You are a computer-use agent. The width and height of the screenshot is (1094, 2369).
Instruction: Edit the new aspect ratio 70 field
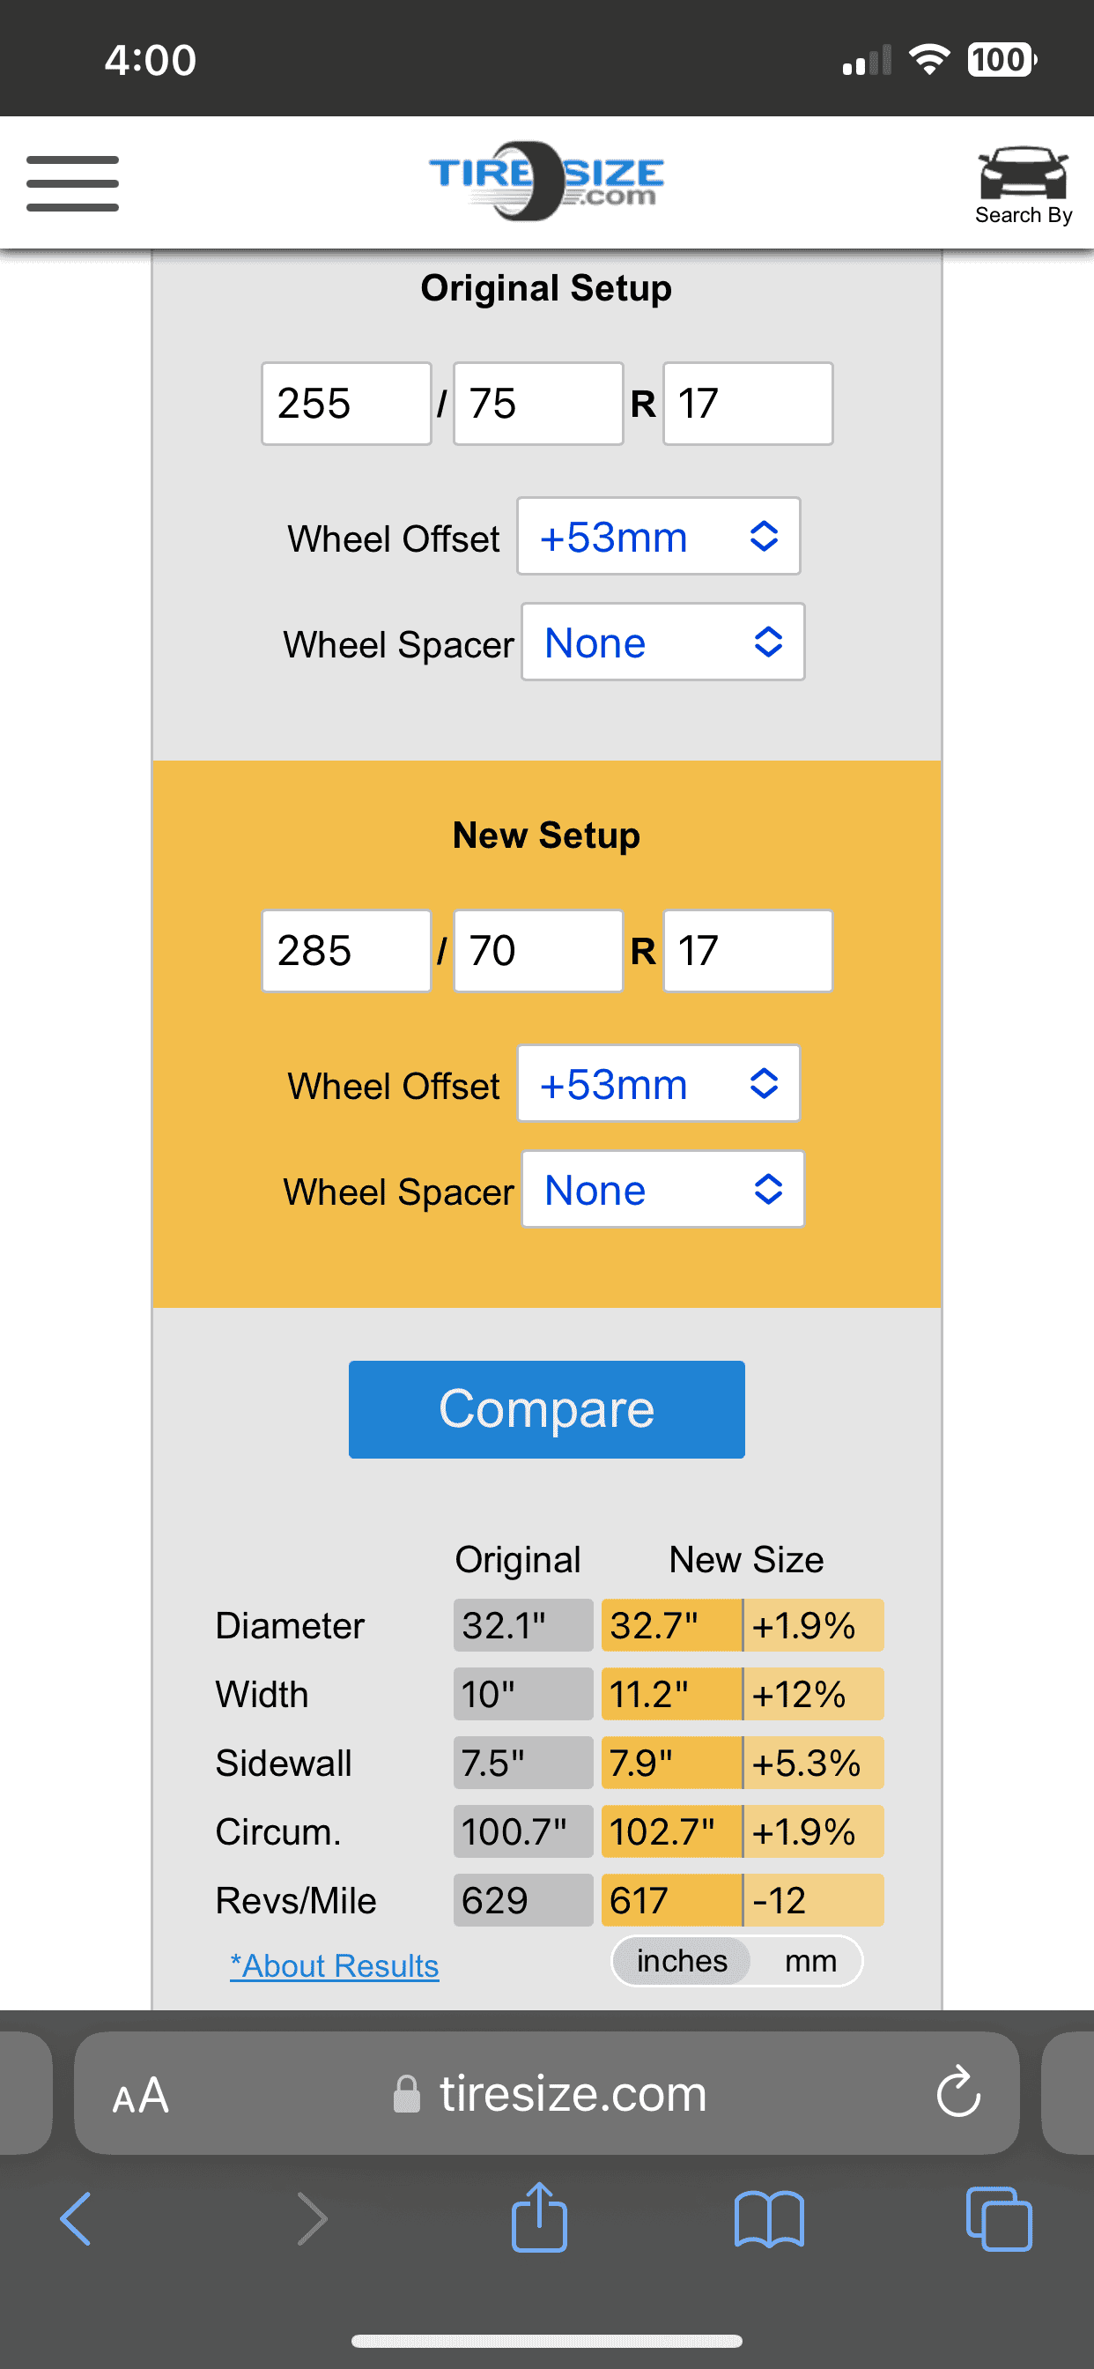pos(538,951)
